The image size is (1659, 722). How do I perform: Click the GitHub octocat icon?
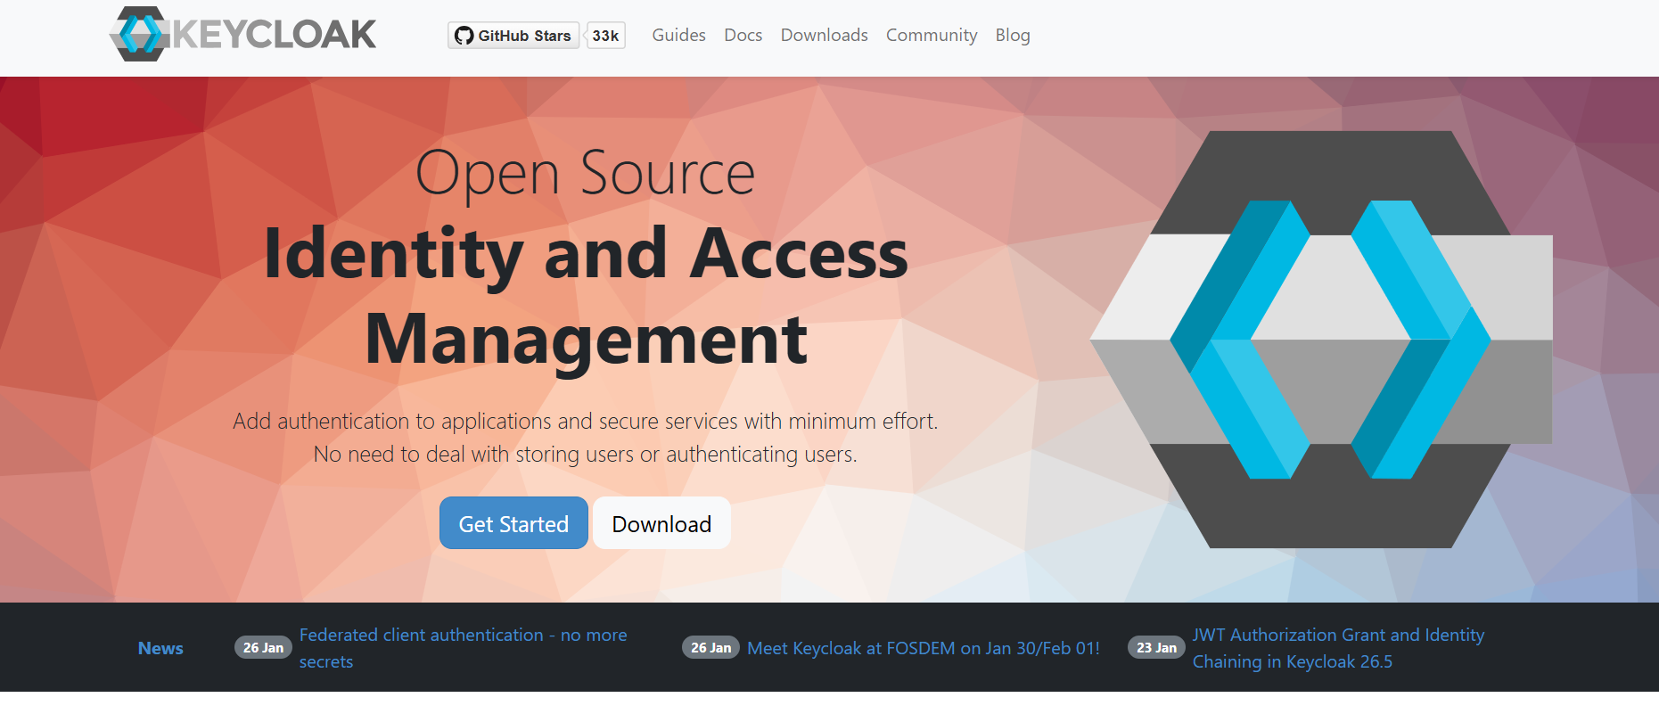[x=464, y=36]
